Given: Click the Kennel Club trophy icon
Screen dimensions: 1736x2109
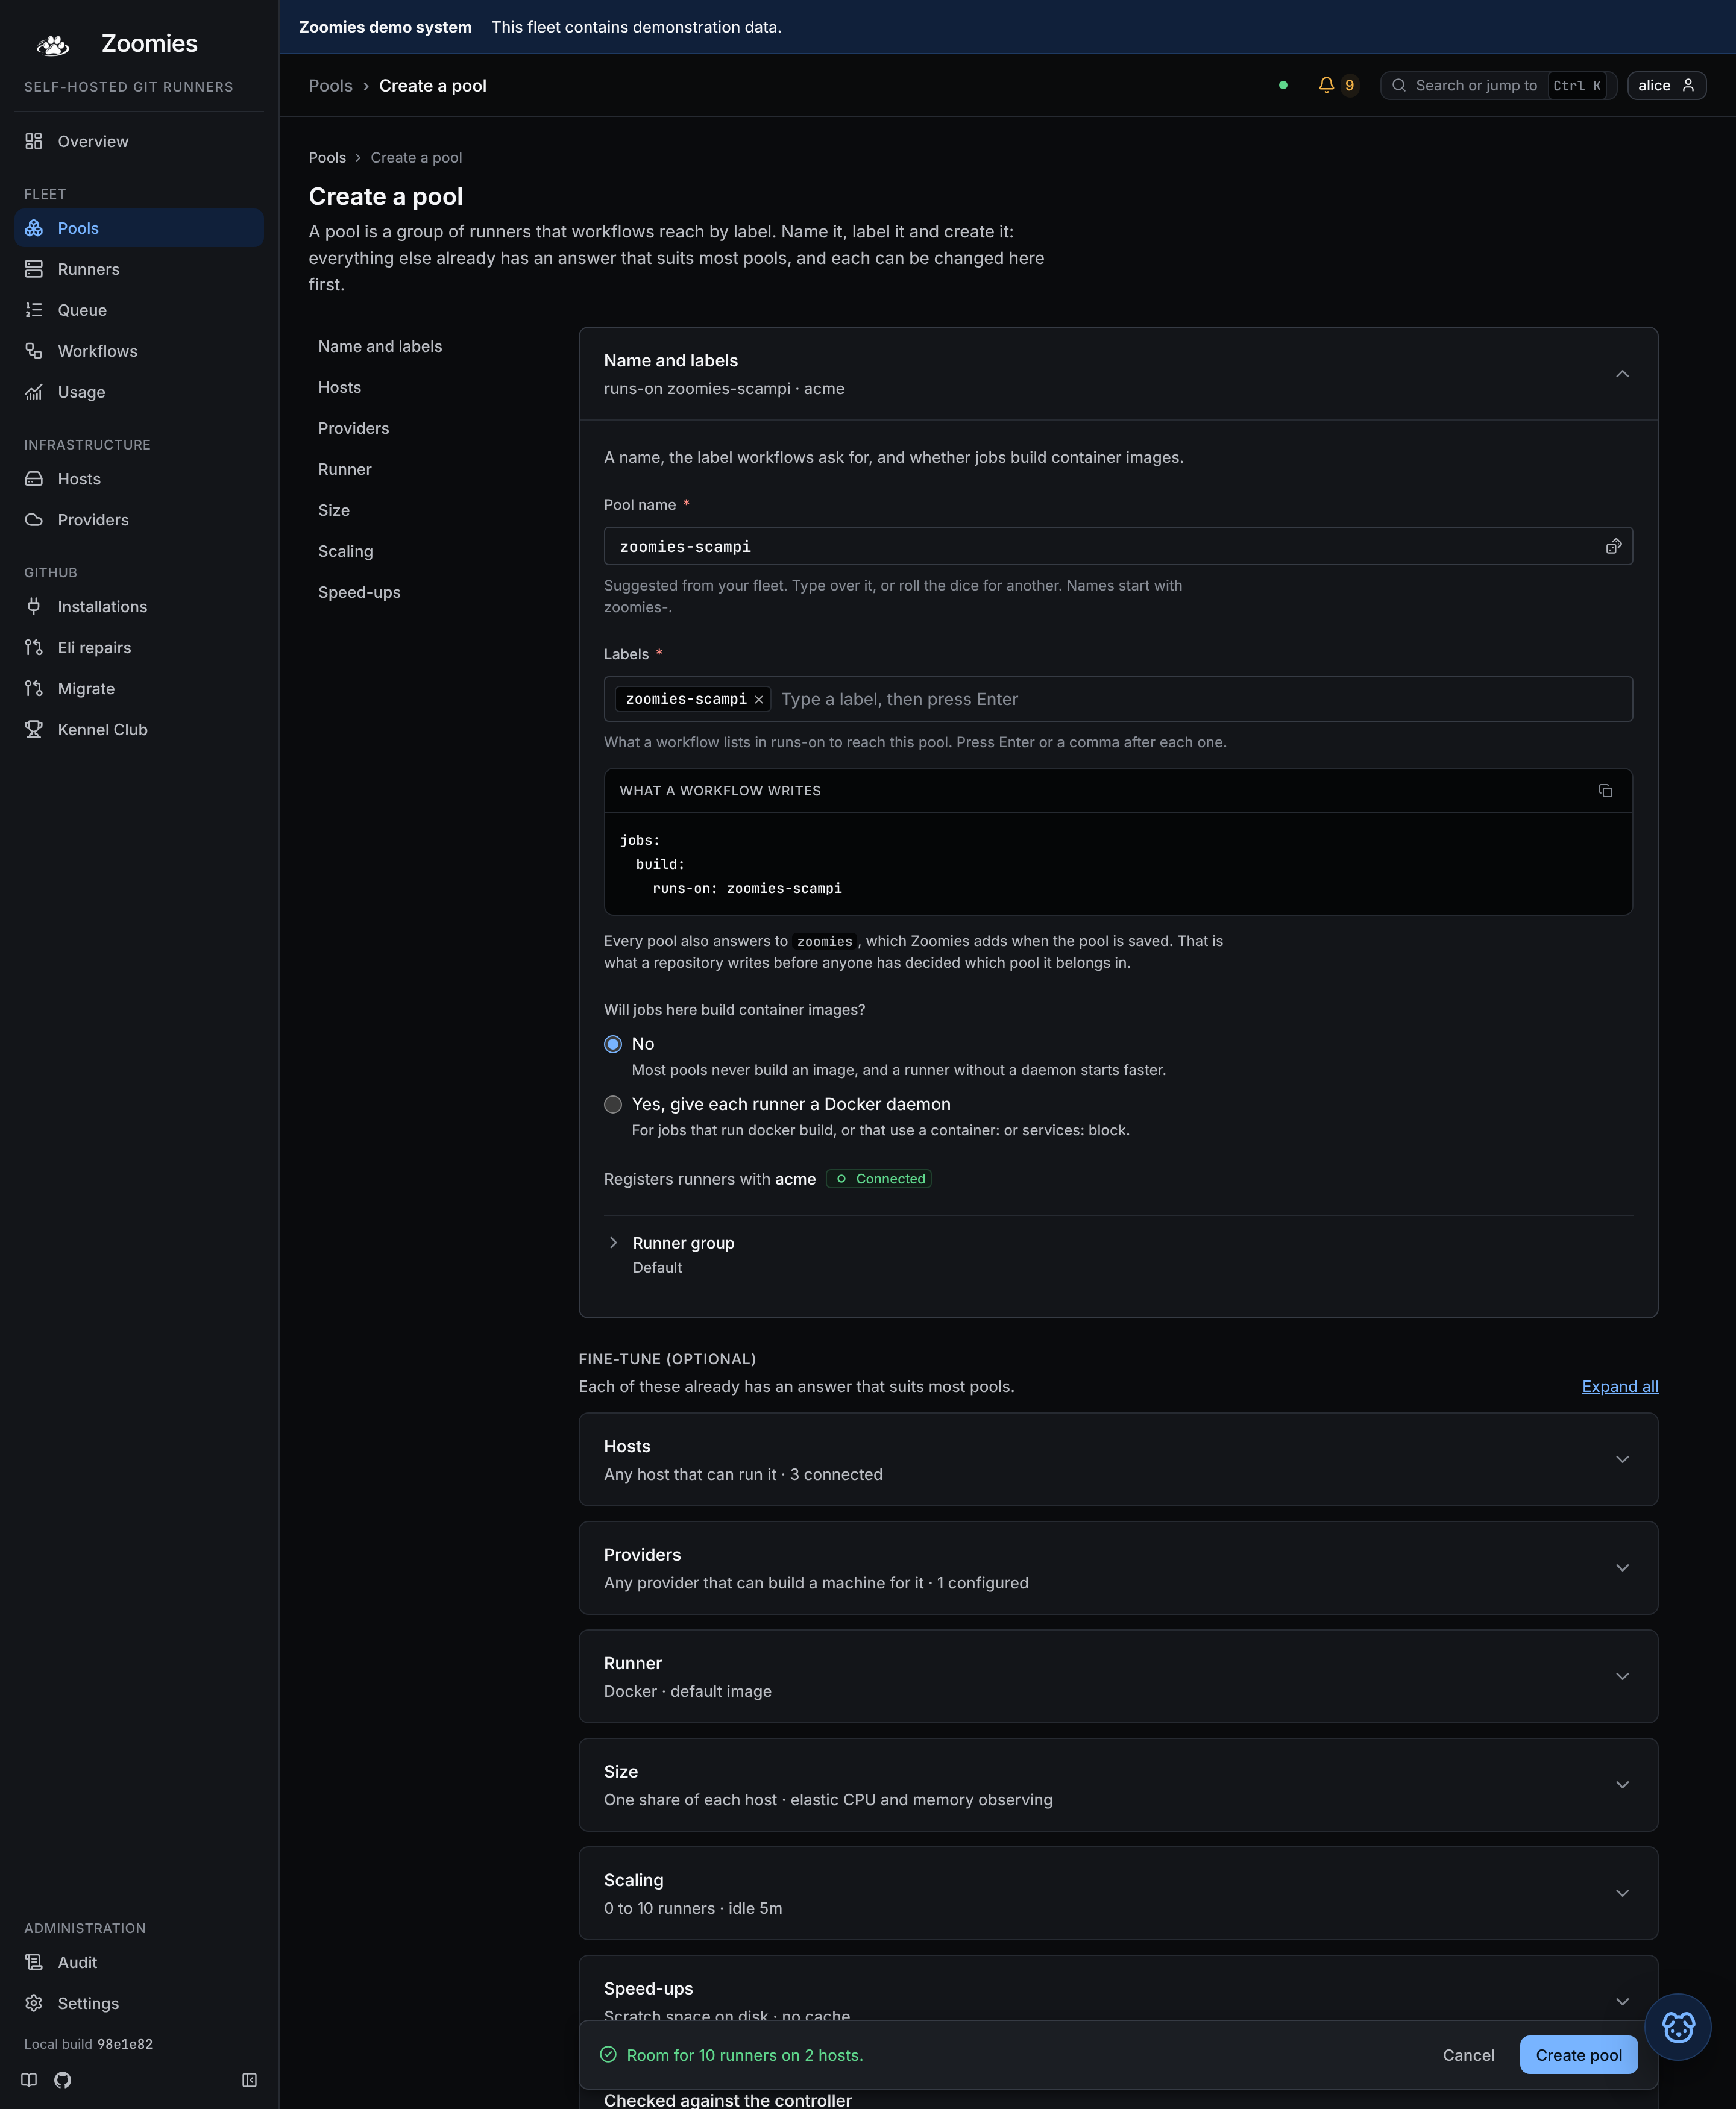Looking at the screenshot, I should pyautogui.click(x=34, y=730).
